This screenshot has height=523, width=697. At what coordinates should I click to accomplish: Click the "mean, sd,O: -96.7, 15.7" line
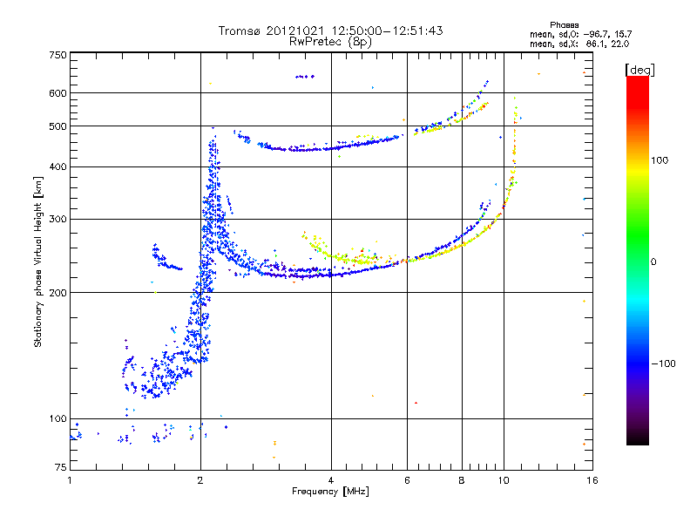click(x=580, y=34)
